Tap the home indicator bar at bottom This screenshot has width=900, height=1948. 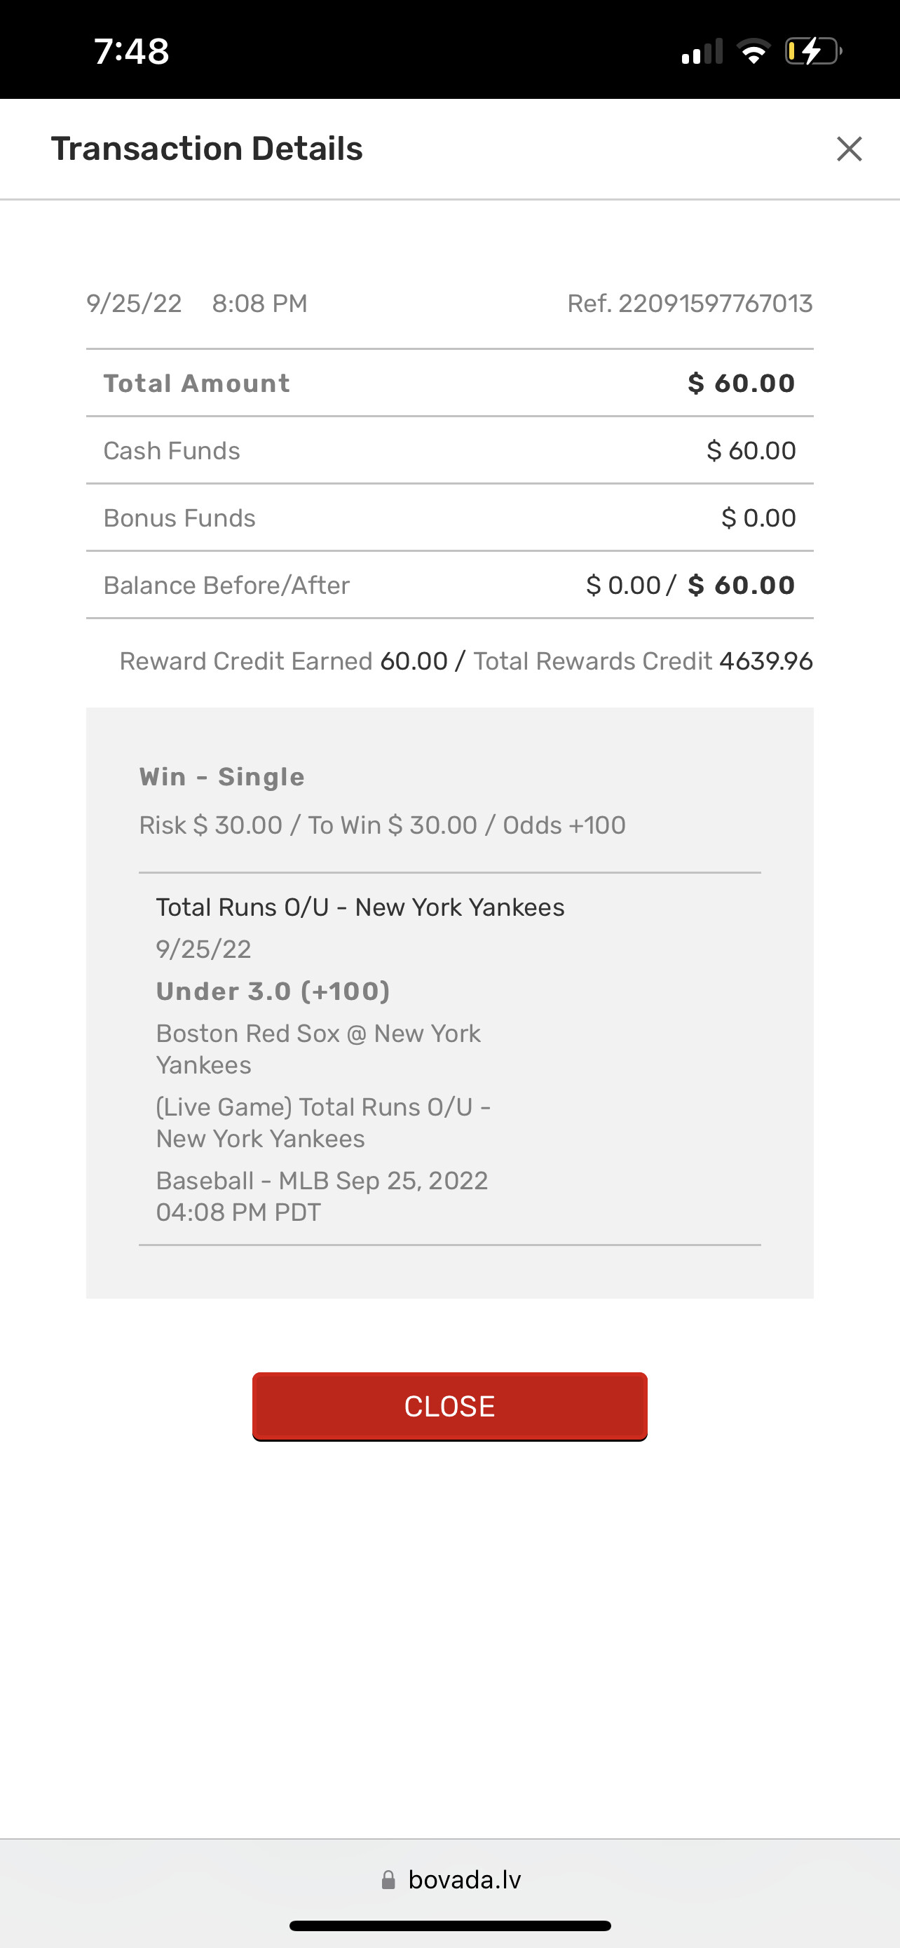pos(449,1926)
